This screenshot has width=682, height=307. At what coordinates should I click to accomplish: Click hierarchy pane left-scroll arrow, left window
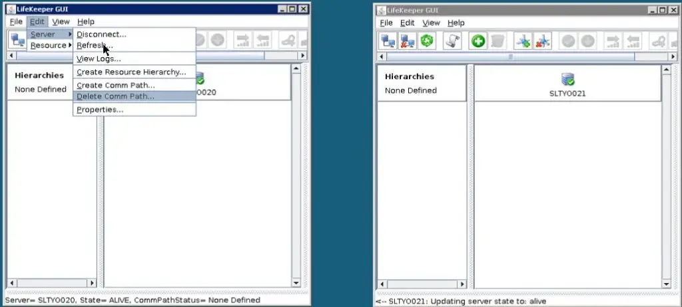[12, 282]
